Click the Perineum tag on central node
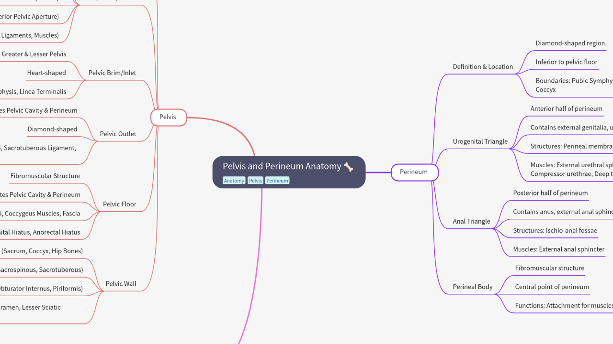Image resolution: width=613 pixels, height=344 pixels. coord(277,181)
